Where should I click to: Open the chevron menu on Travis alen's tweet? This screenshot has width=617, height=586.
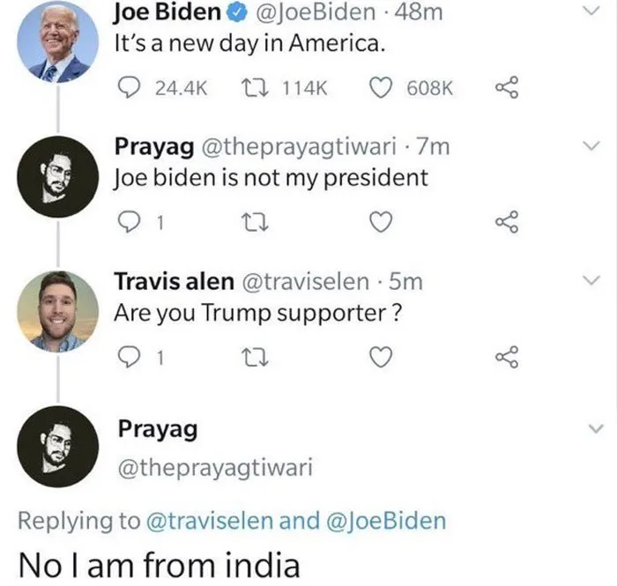click(x=591, y=280)
